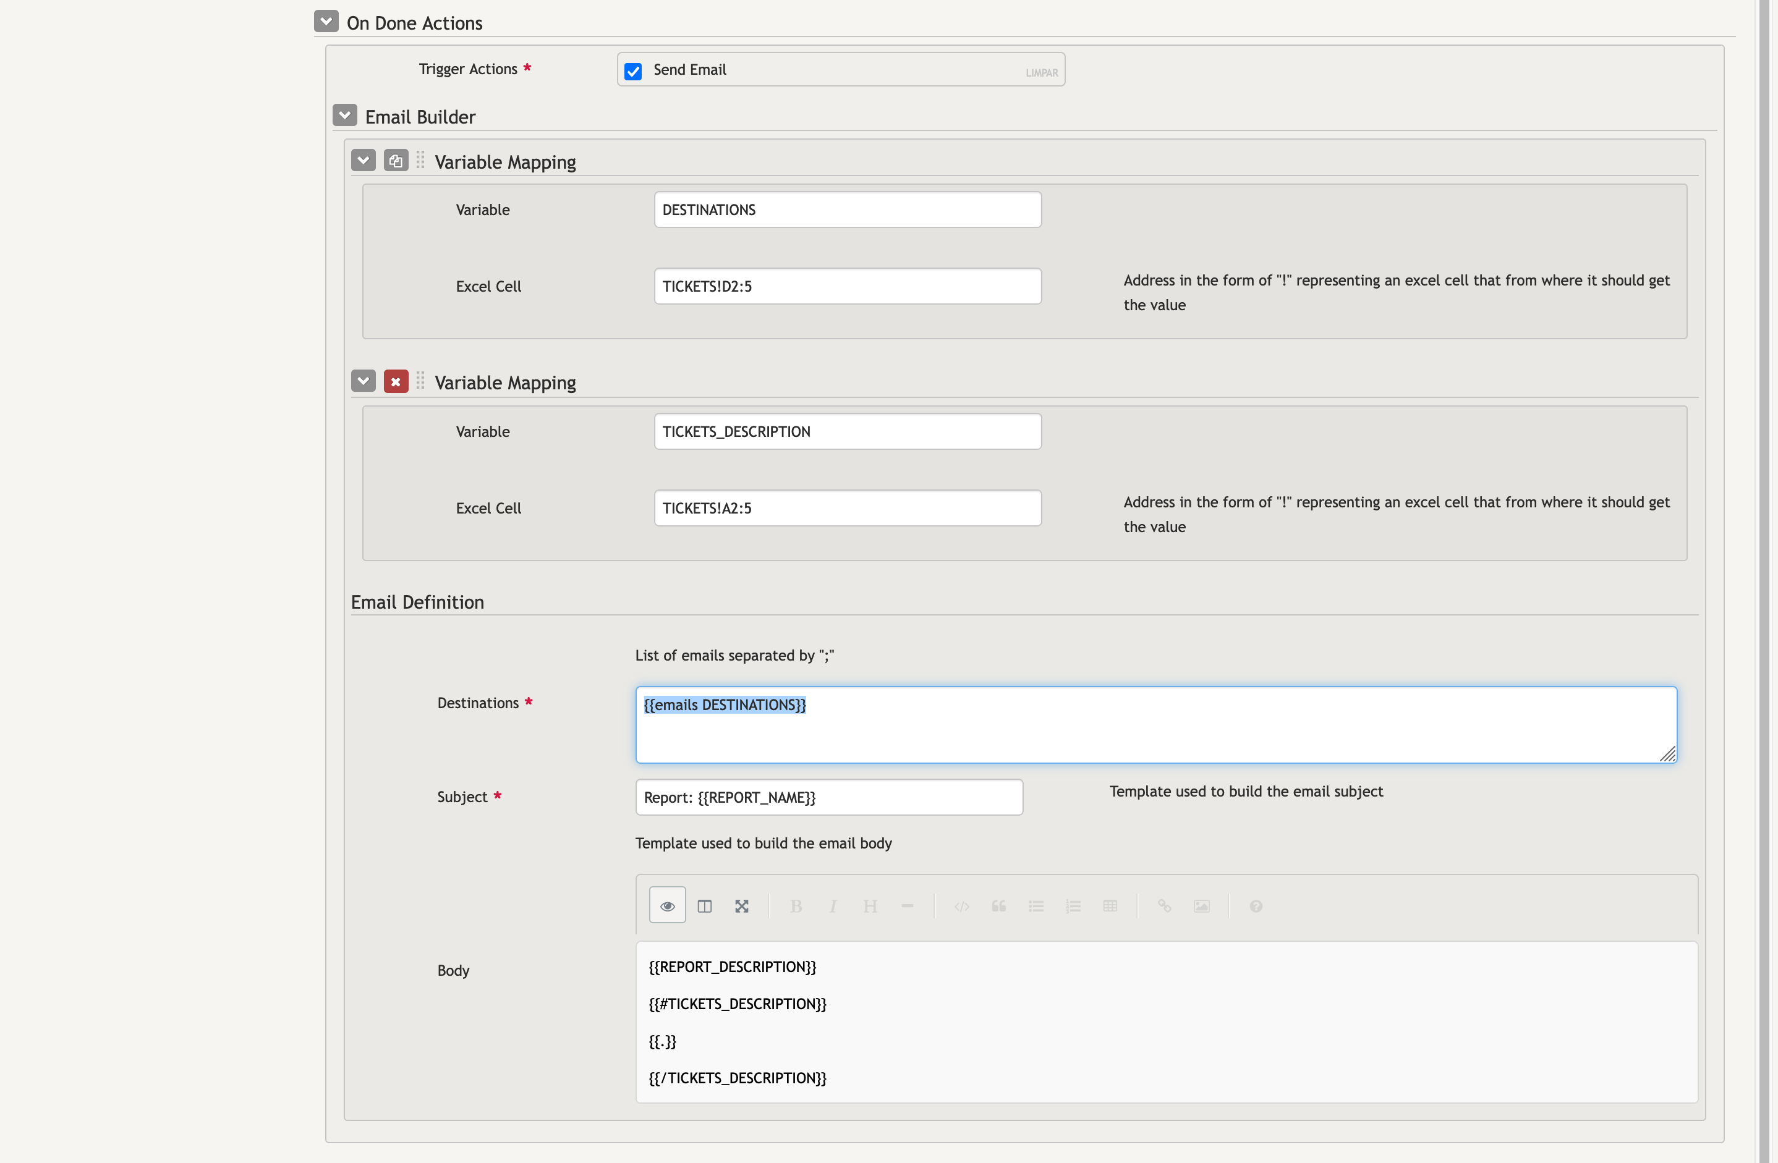Remove the TICKETS_DESCRIPTION variable mapping

coord(396,381)
